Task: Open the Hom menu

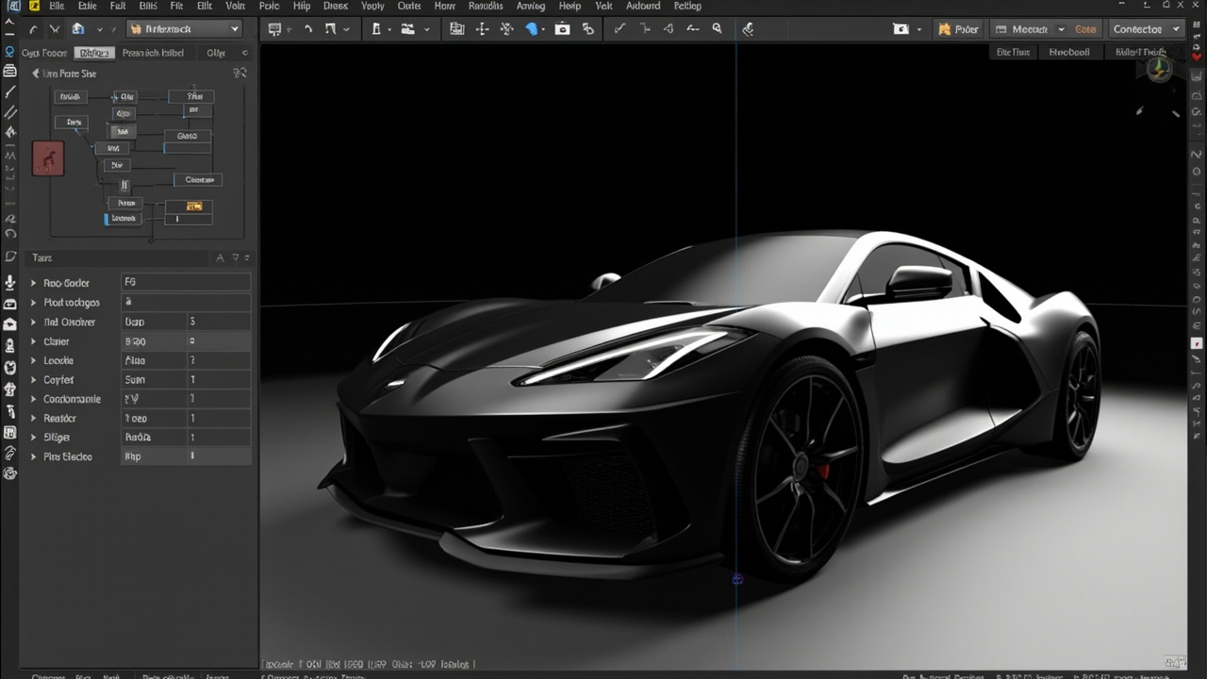Action: click(x=444, y=6)
